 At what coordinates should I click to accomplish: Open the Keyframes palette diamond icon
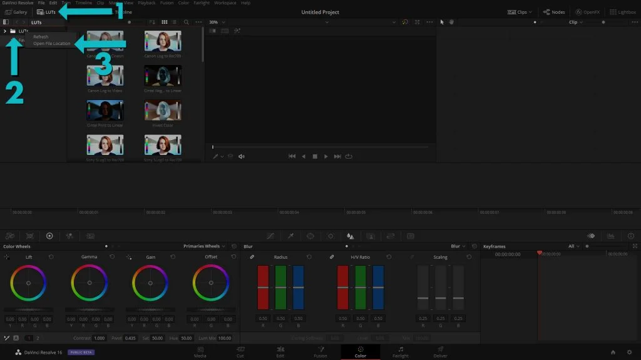[591, 236]
